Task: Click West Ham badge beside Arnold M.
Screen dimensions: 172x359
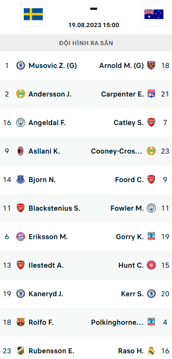Action: (151, 66)
